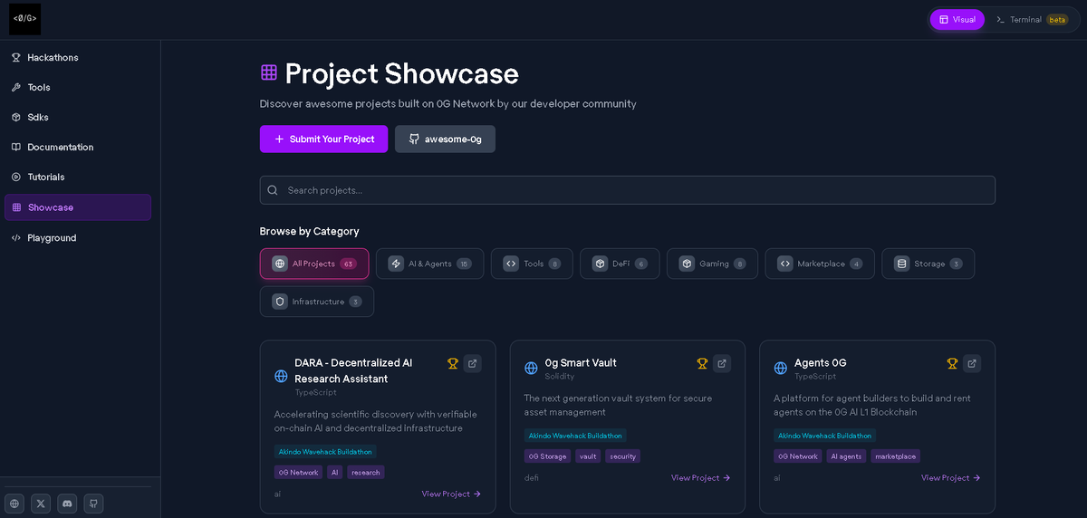Click the play-circle icon beside Tutorials
This screenshot has height=518, width=1087.
coord(16,177)
